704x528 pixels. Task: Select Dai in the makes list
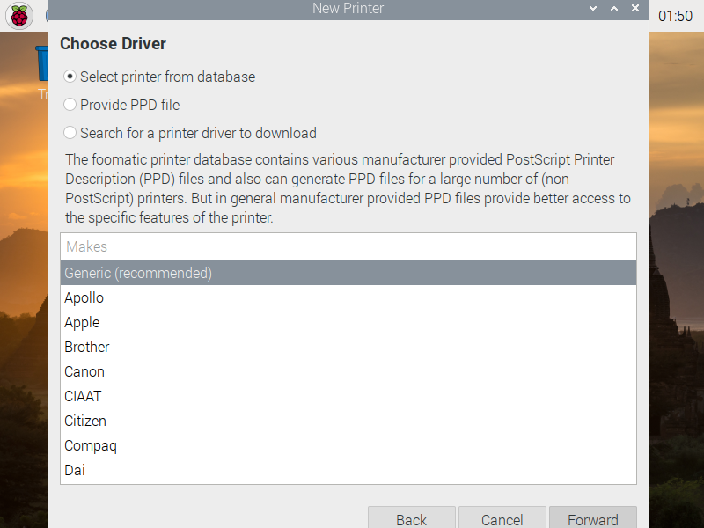coord(348,471)
